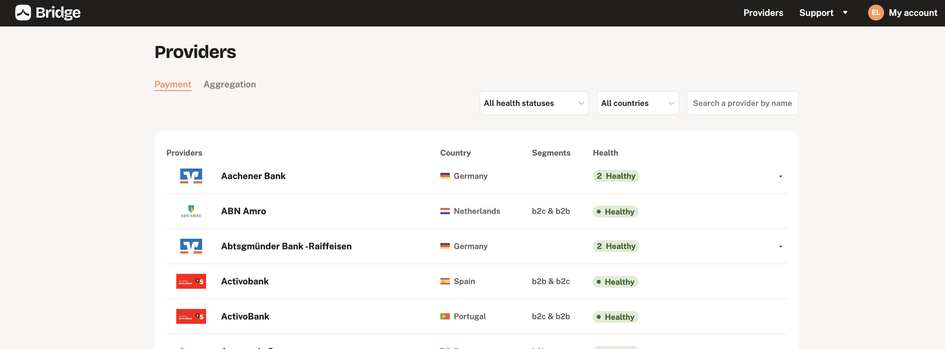Click the b2b & b2c segment for Activobank
945x349 pixels.
click(x=551, y=281)
